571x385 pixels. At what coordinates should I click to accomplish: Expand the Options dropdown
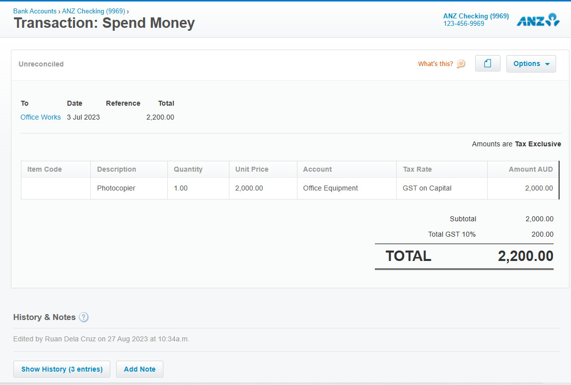point(531,64)
